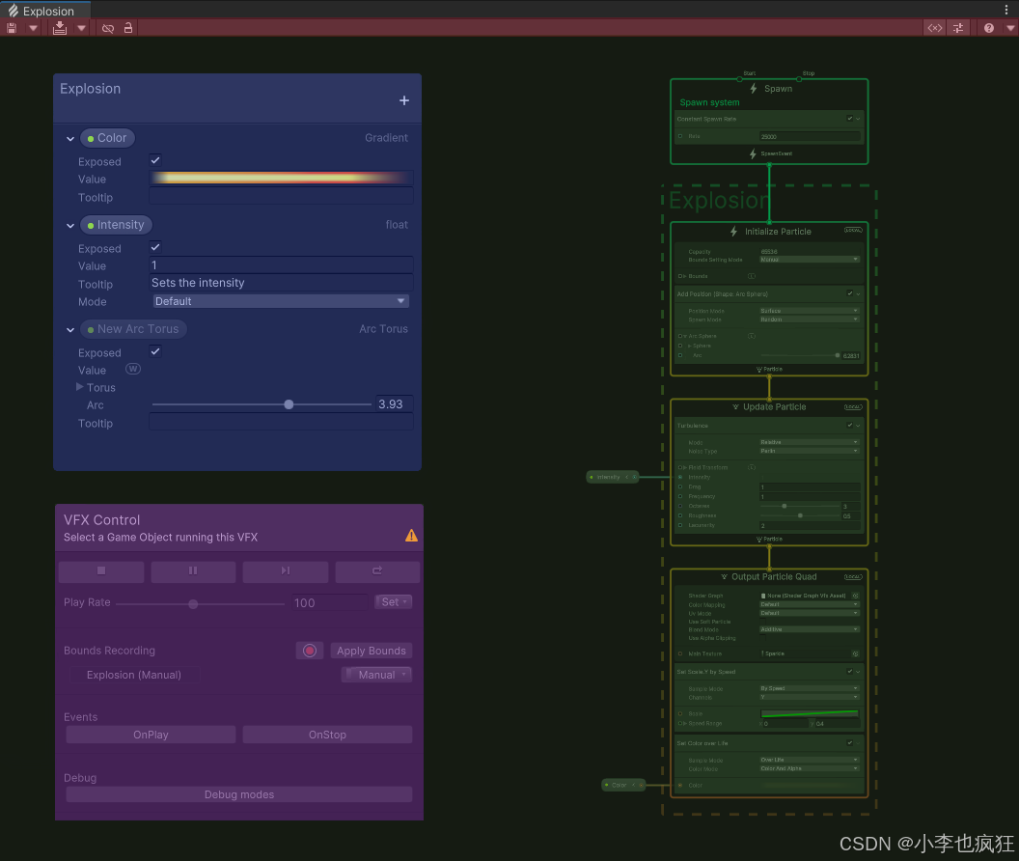This screenshot has height=861, width=1019.
Task: Collapse the Color property section
Action: tap(70, 139)
